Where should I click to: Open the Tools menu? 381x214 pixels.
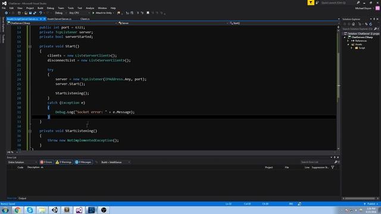point(70,8)
